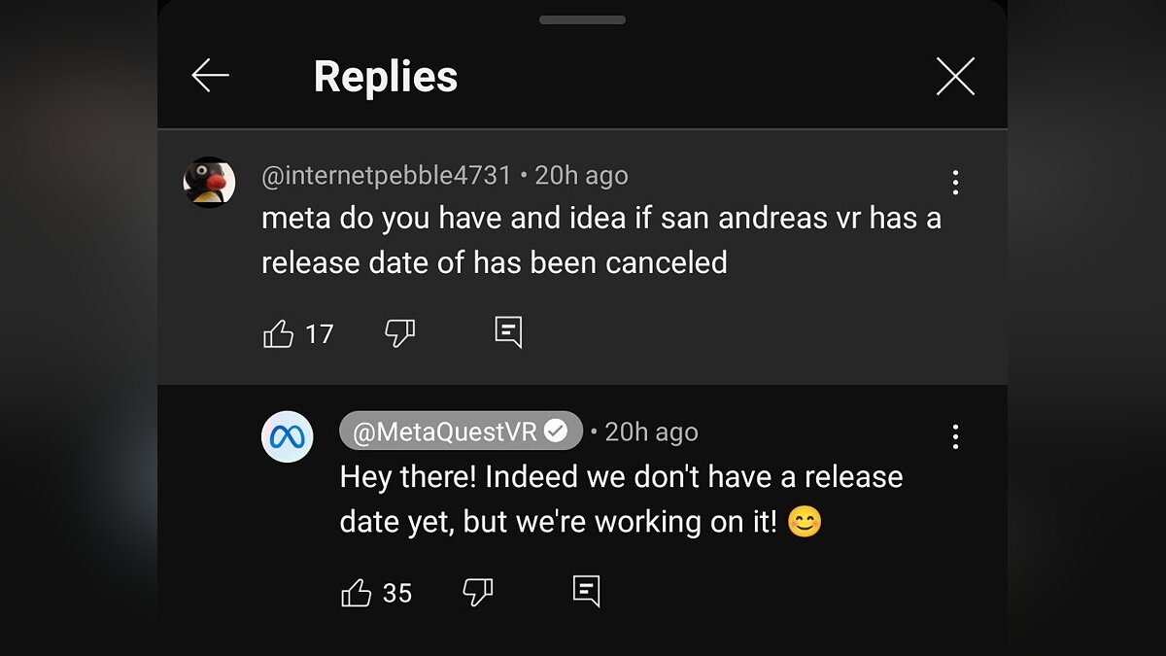Dislike the internetpebble4731 comment
The height and width of the screenshot is (656, 1166).
coord(399,334)
